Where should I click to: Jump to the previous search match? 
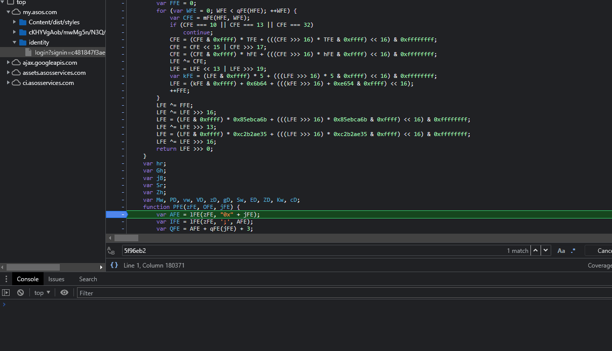point(535,250)
